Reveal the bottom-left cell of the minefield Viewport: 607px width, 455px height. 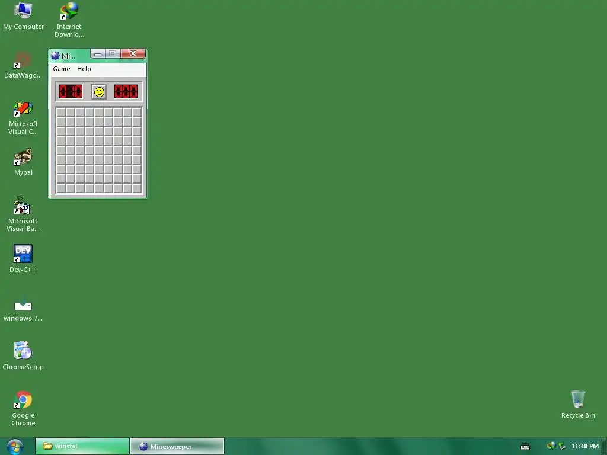(61, 188)
